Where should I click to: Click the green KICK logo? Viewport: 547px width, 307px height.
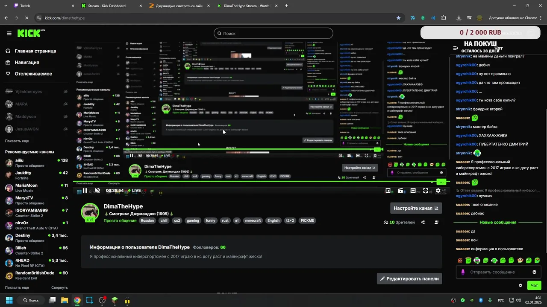29,33
